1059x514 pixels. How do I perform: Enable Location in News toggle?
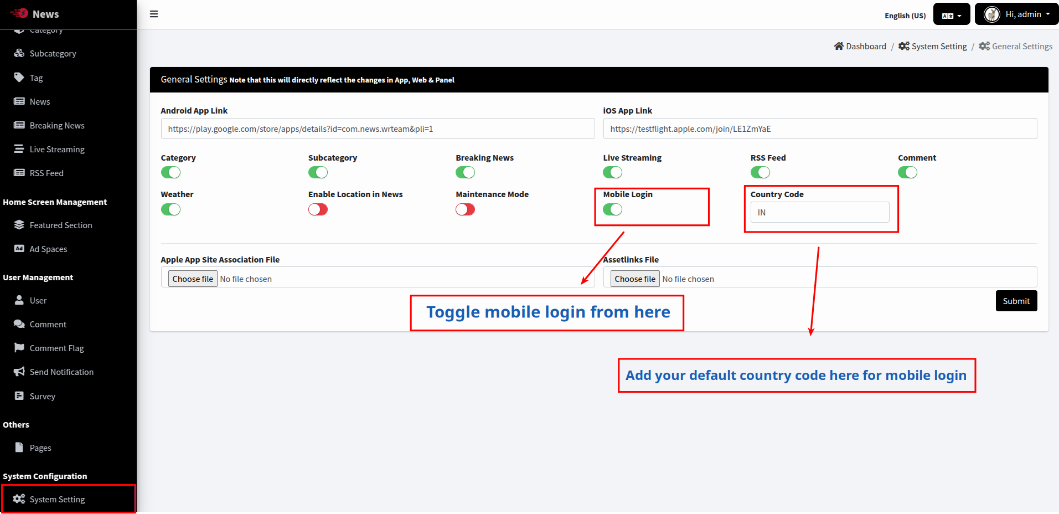[318, 209]
